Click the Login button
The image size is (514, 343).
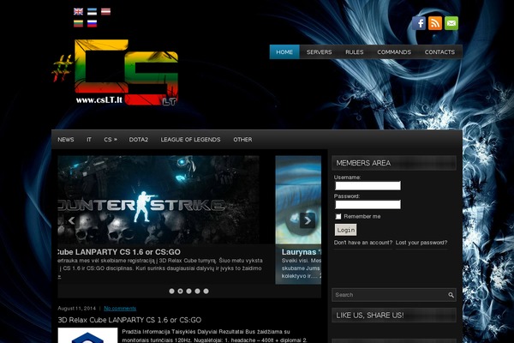coord(345,230)
